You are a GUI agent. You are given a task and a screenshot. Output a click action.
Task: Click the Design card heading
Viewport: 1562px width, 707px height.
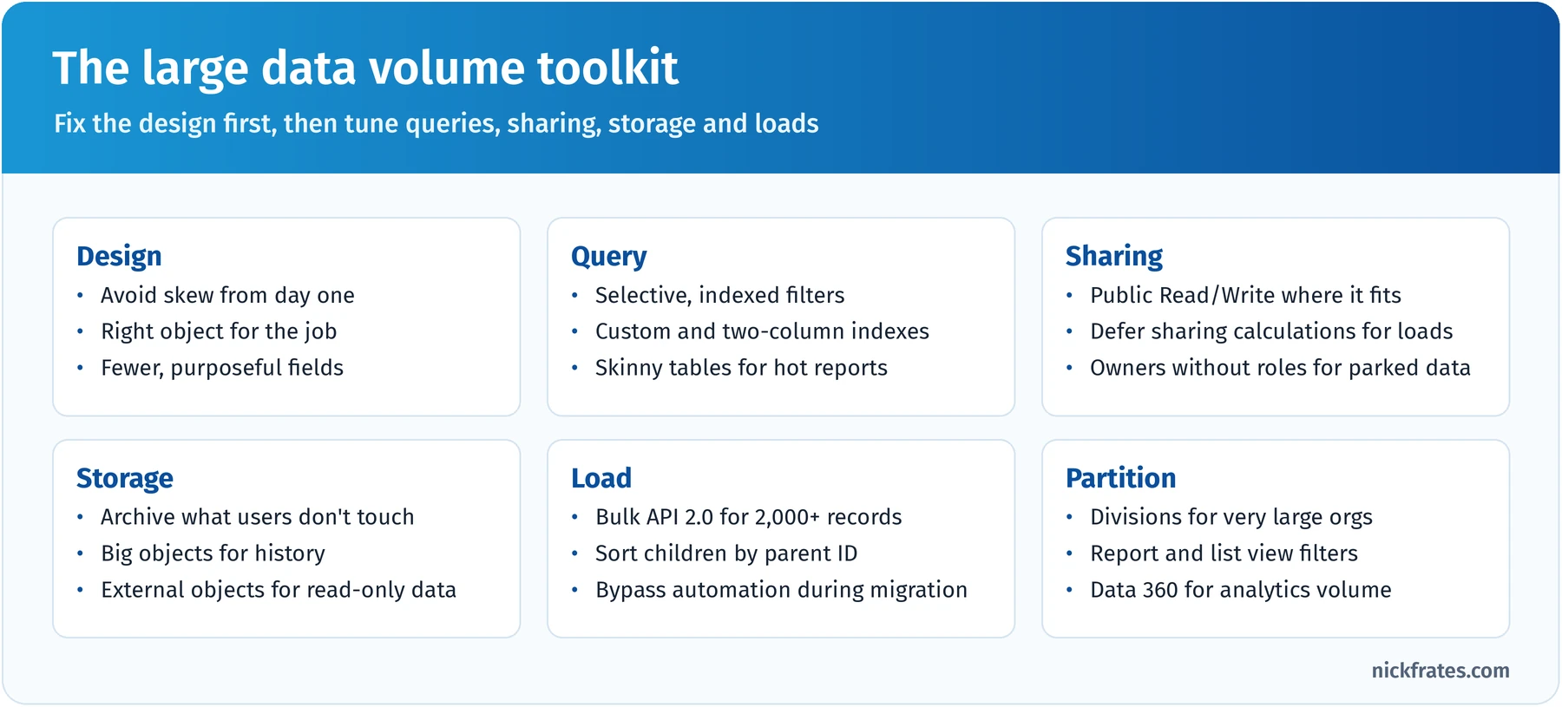[x=119, y=257]
